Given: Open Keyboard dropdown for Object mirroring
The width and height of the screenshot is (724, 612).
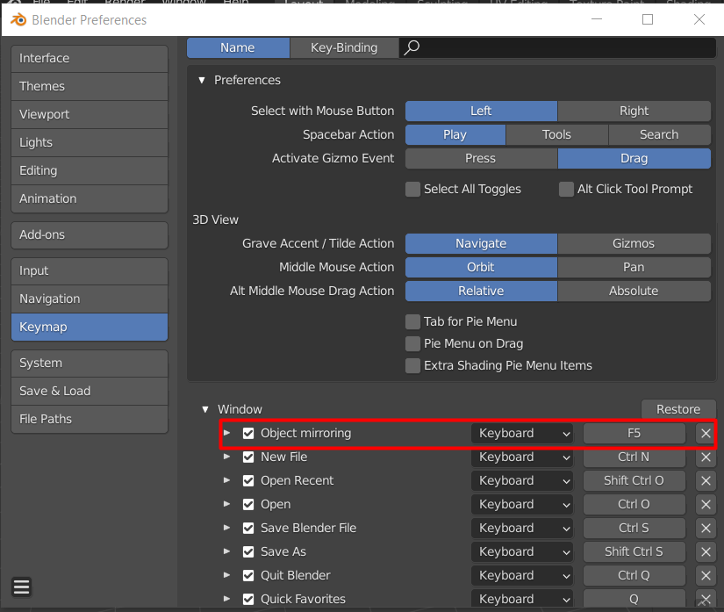Looking at the screenshot, I should 522,433.
